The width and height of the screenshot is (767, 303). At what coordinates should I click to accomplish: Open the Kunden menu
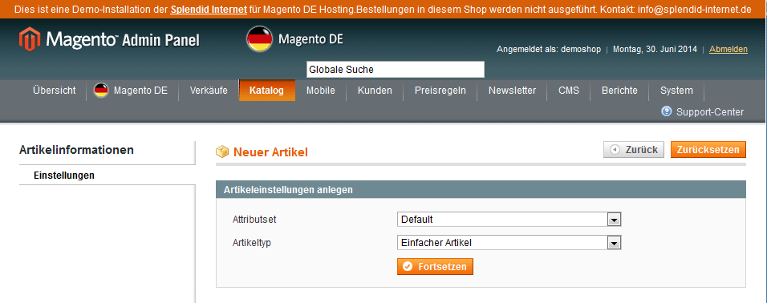coord(375,91)
